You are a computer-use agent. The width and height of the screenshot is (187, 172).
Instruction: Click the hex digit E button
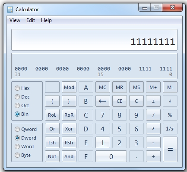click(x=86, y=143)
